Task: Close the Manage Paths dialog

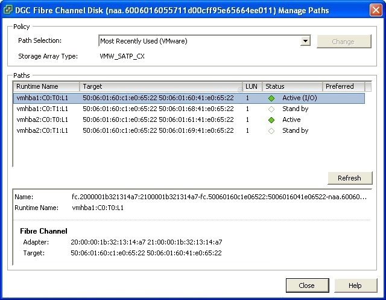Action: [x=307, y=286]
